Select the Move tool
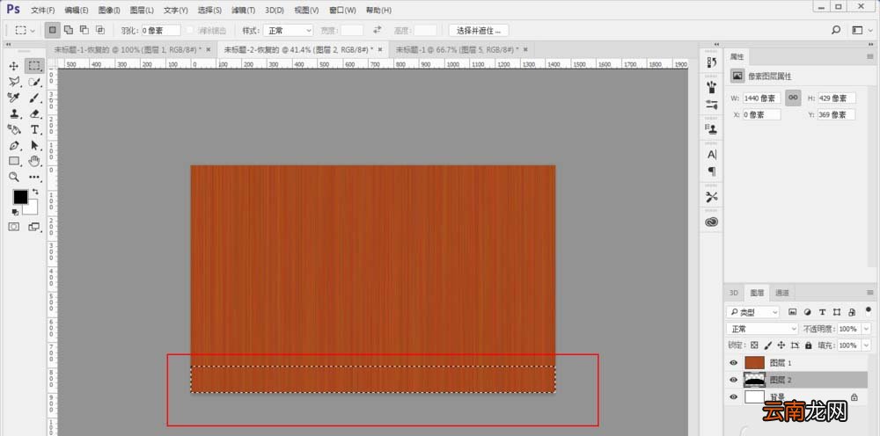The width and height of the screenshot is (880, 436). tap(14, 66)
